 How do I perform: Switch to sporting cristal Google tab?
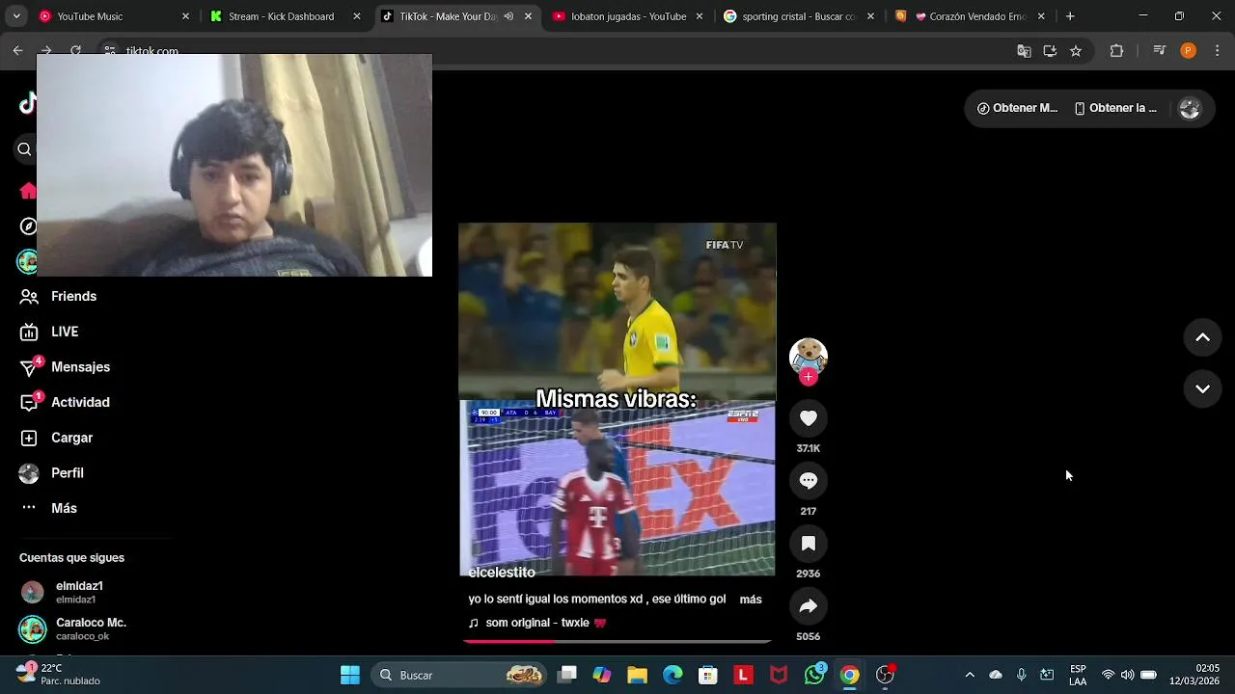click(x=798, y=16)
